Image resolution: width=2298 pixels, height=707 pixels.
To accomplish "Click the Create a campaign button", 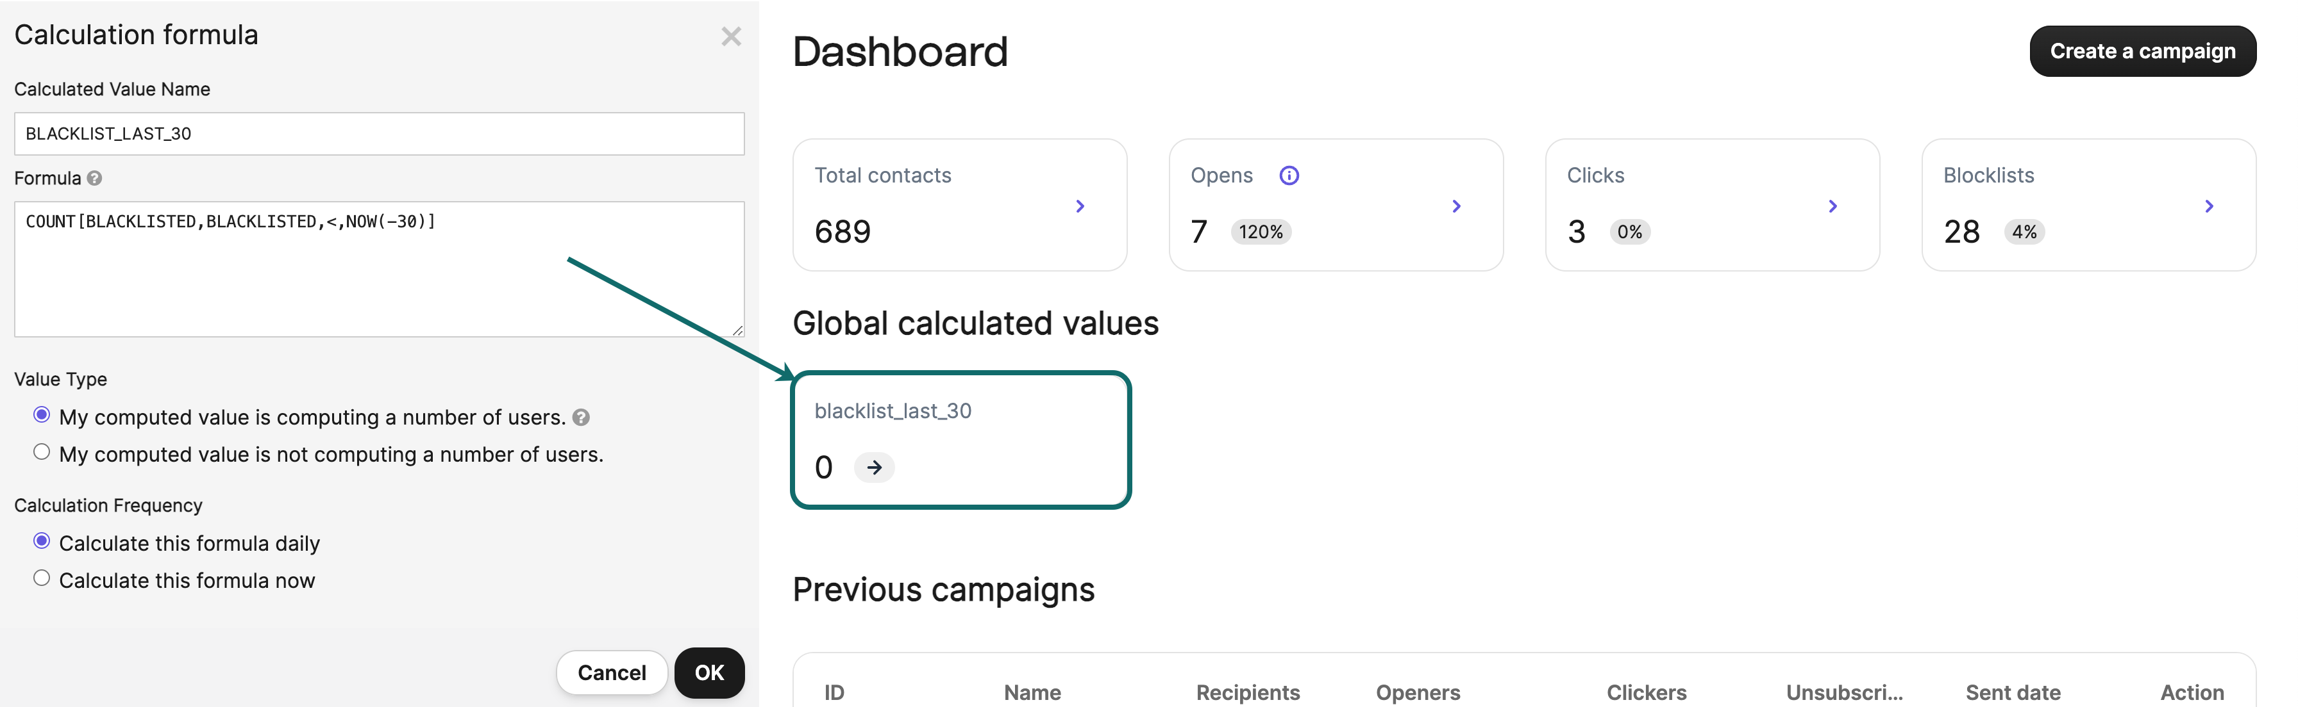I will [x=2142, y=52].
